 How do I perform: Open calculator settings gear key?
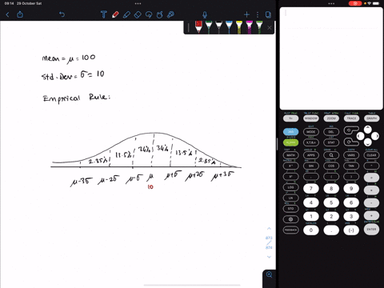290,219
